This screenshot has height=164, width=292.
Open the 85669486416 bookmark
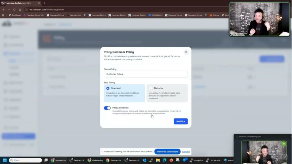click(155, 15)
